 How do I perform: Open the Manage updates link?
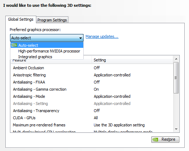pos(102,36)
